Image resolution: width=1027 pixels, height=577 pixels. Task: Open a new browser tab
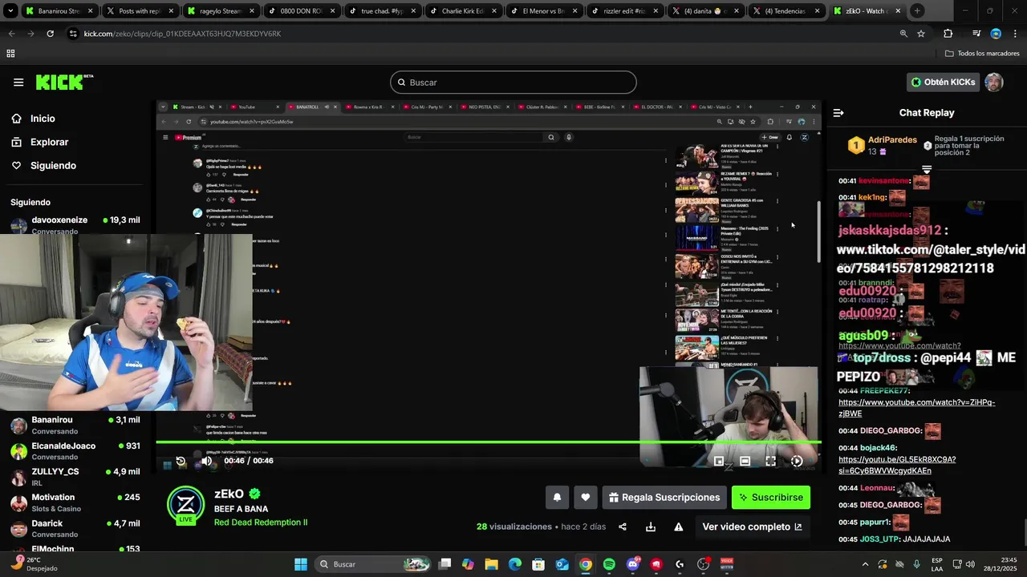click(917, 11)
